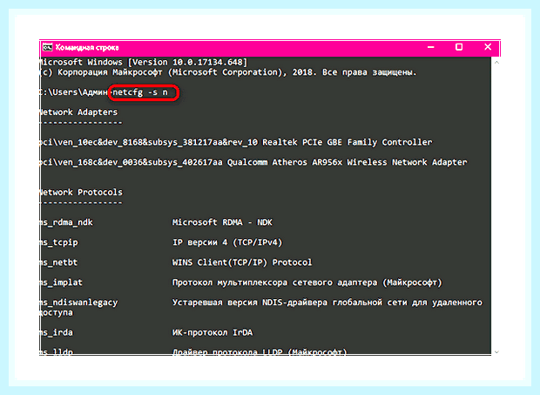Minimize the Command Prompt window
The height and width of the screenshot is (395, 540).
pyautogui.click(x=430, y=47)
